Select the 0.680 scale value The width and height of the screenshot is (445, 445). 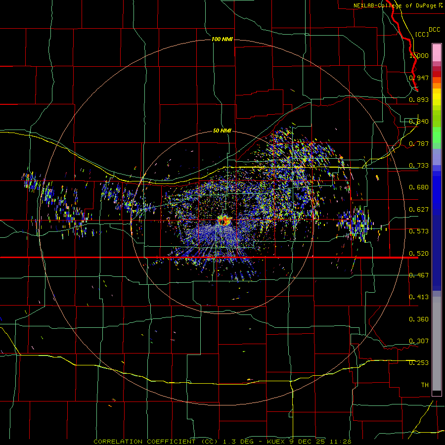(x=419, y=187)
